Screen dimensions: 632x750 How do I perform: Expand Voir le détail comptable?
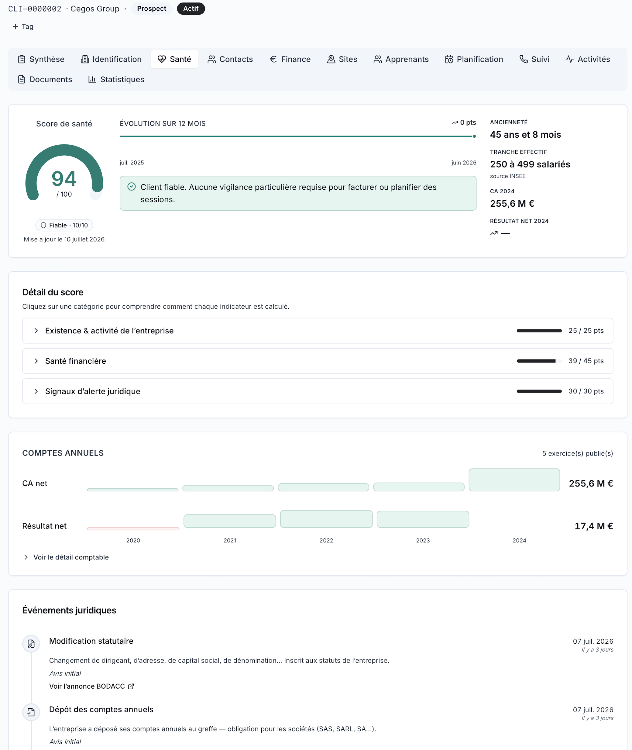point(66,557)
